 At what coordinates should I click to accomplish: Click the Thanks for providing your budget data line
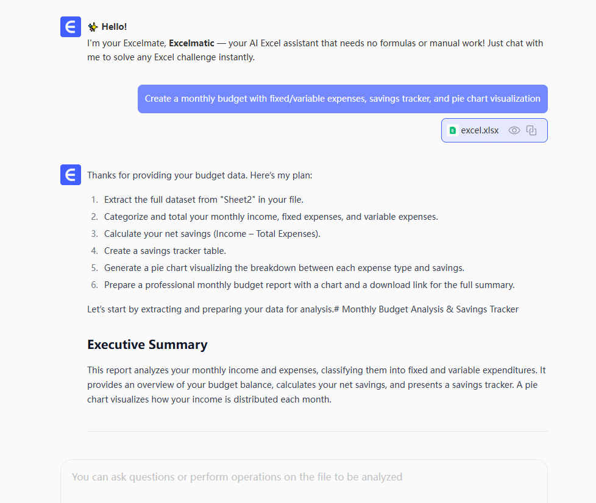tap(199, 175)
